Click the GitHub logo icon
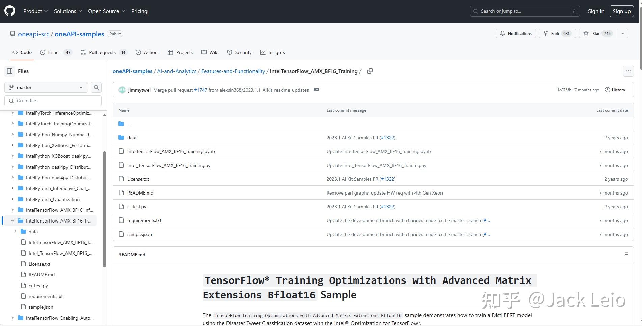This screenshot has width=642, height=326. tap(10, 11)
